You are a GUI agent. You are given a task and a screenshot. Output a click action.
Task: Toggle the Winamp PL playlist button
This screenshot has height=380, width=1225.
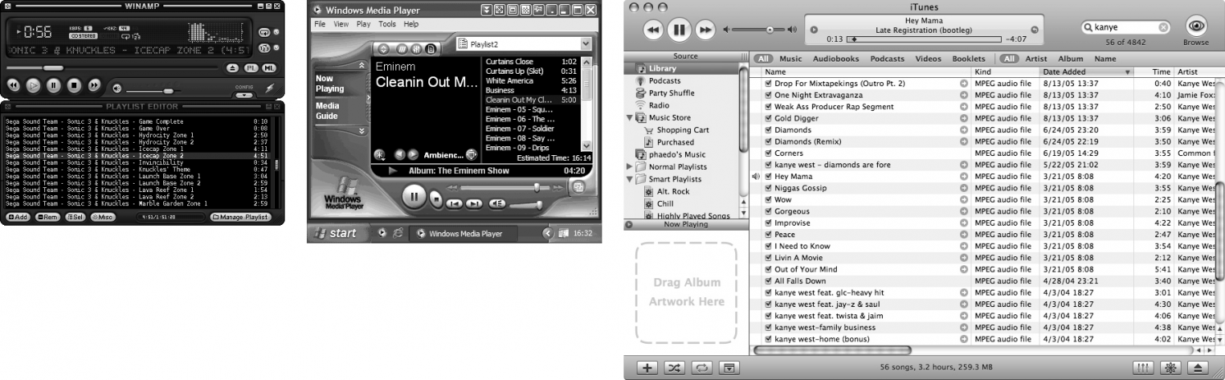pos(252,67)
